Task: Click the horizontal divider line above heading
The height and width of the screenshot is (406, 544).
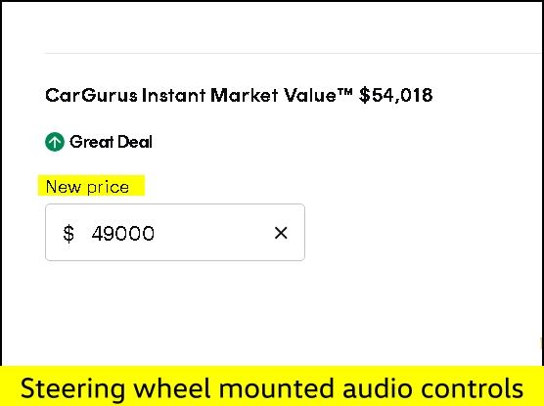Action: [294, 54]
